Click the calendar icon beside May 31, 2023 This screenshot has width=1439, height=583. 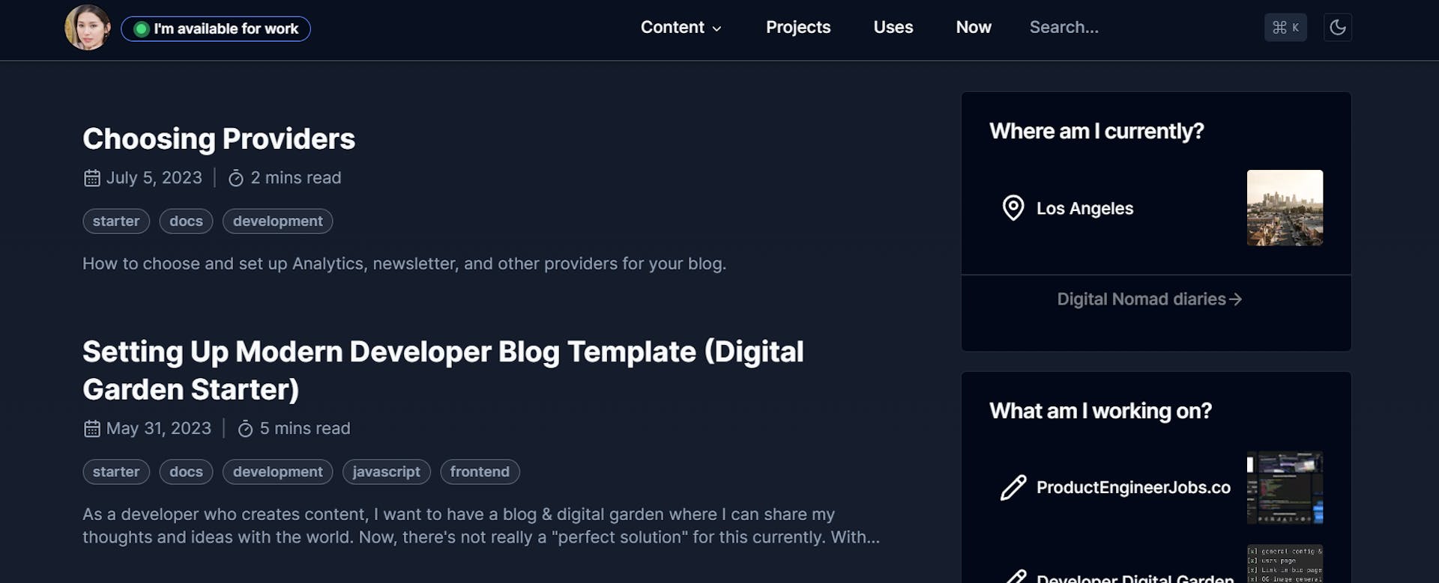(x=91, y=428)
